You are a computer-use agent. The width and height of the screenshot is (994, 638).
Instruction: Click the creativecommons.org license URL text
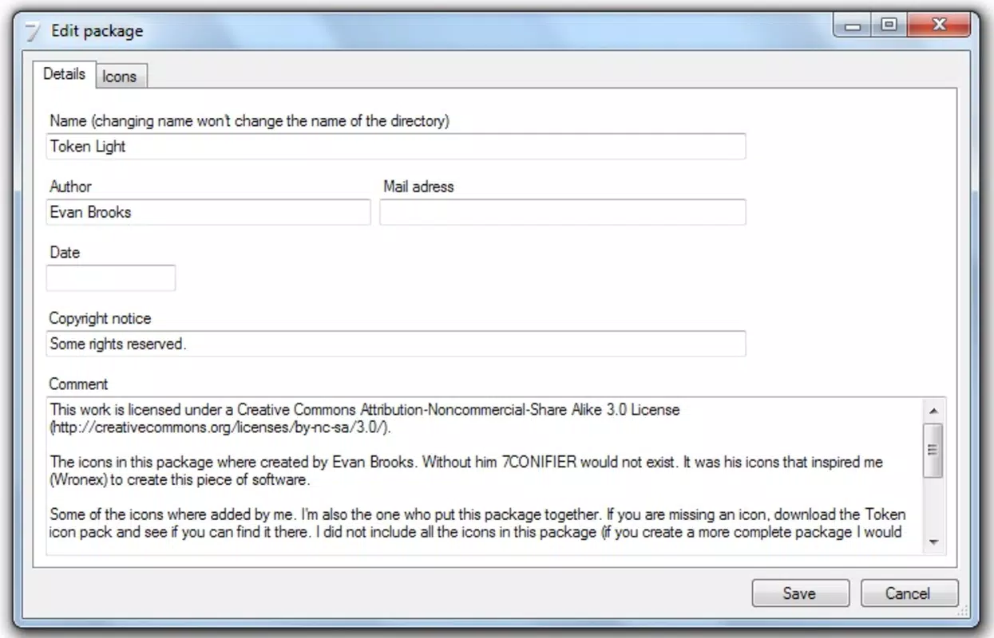tap(220, 428)
